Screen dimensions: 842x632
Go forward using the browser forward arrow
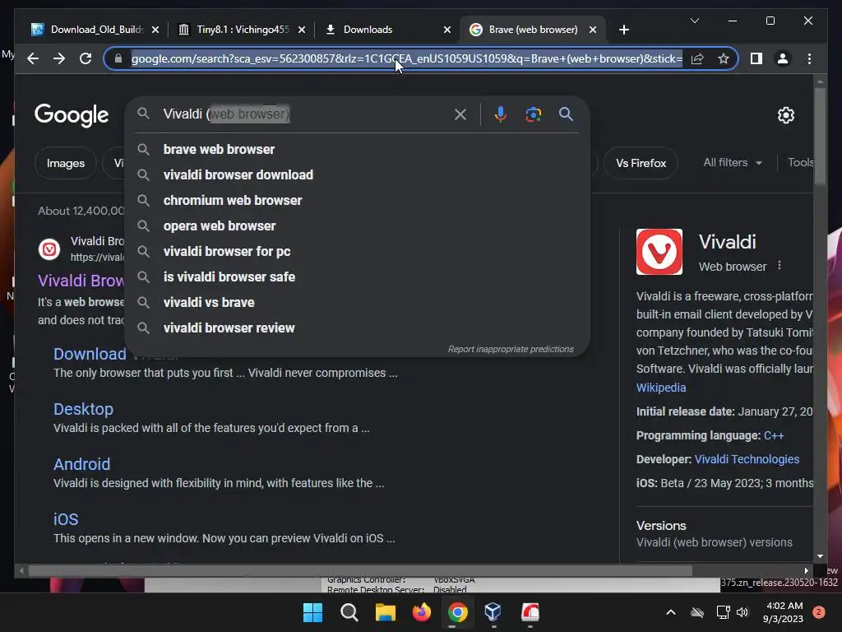[x=59, y=58]
